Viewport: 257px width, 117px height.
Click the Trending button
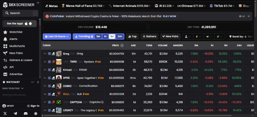pyautogui.click(x=84, y=36)
